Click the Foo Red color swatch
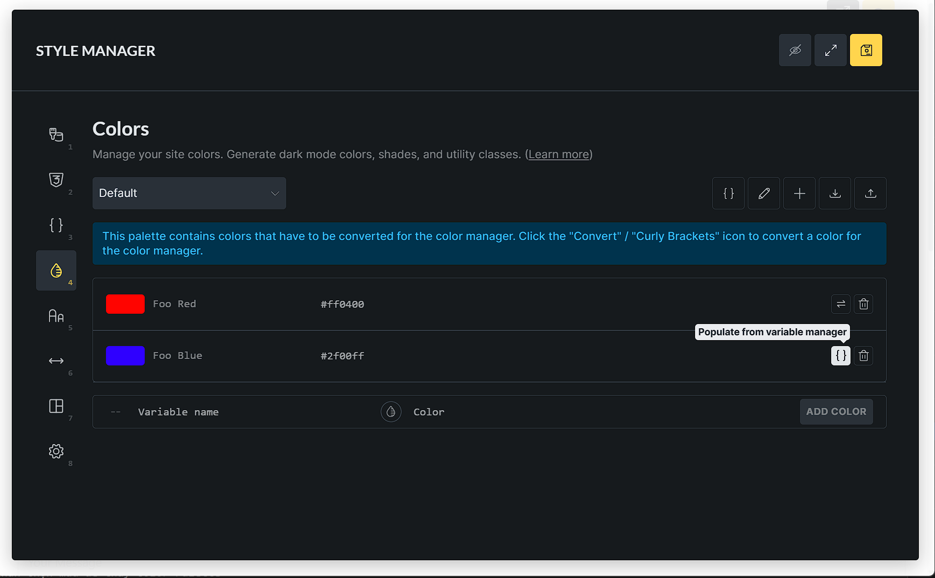The image size is (935, 578). click(x=125, y=304)
